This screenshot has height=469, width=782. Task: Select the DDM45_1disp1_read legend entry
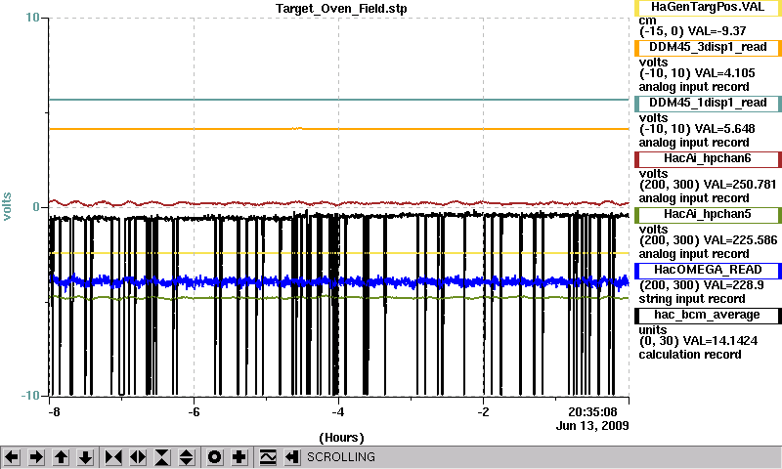708,104
